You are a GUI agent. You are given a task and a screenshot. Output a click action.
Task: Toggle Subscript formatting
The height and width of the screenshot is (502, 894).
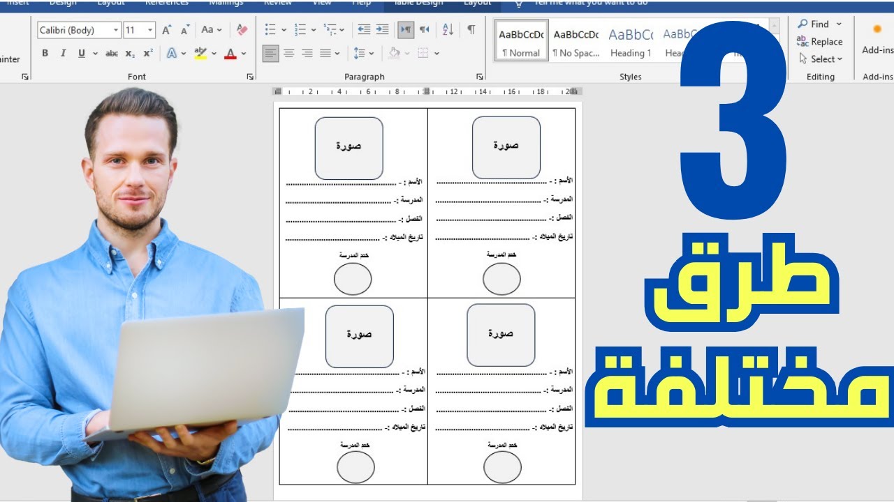(130, 53)
